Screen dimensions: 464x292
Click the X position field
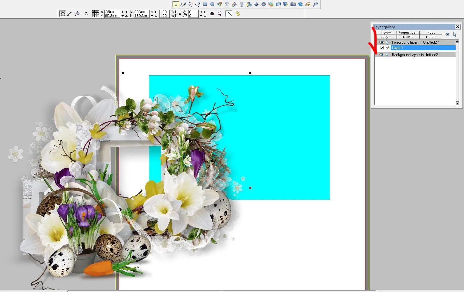[x=112, y=12]
